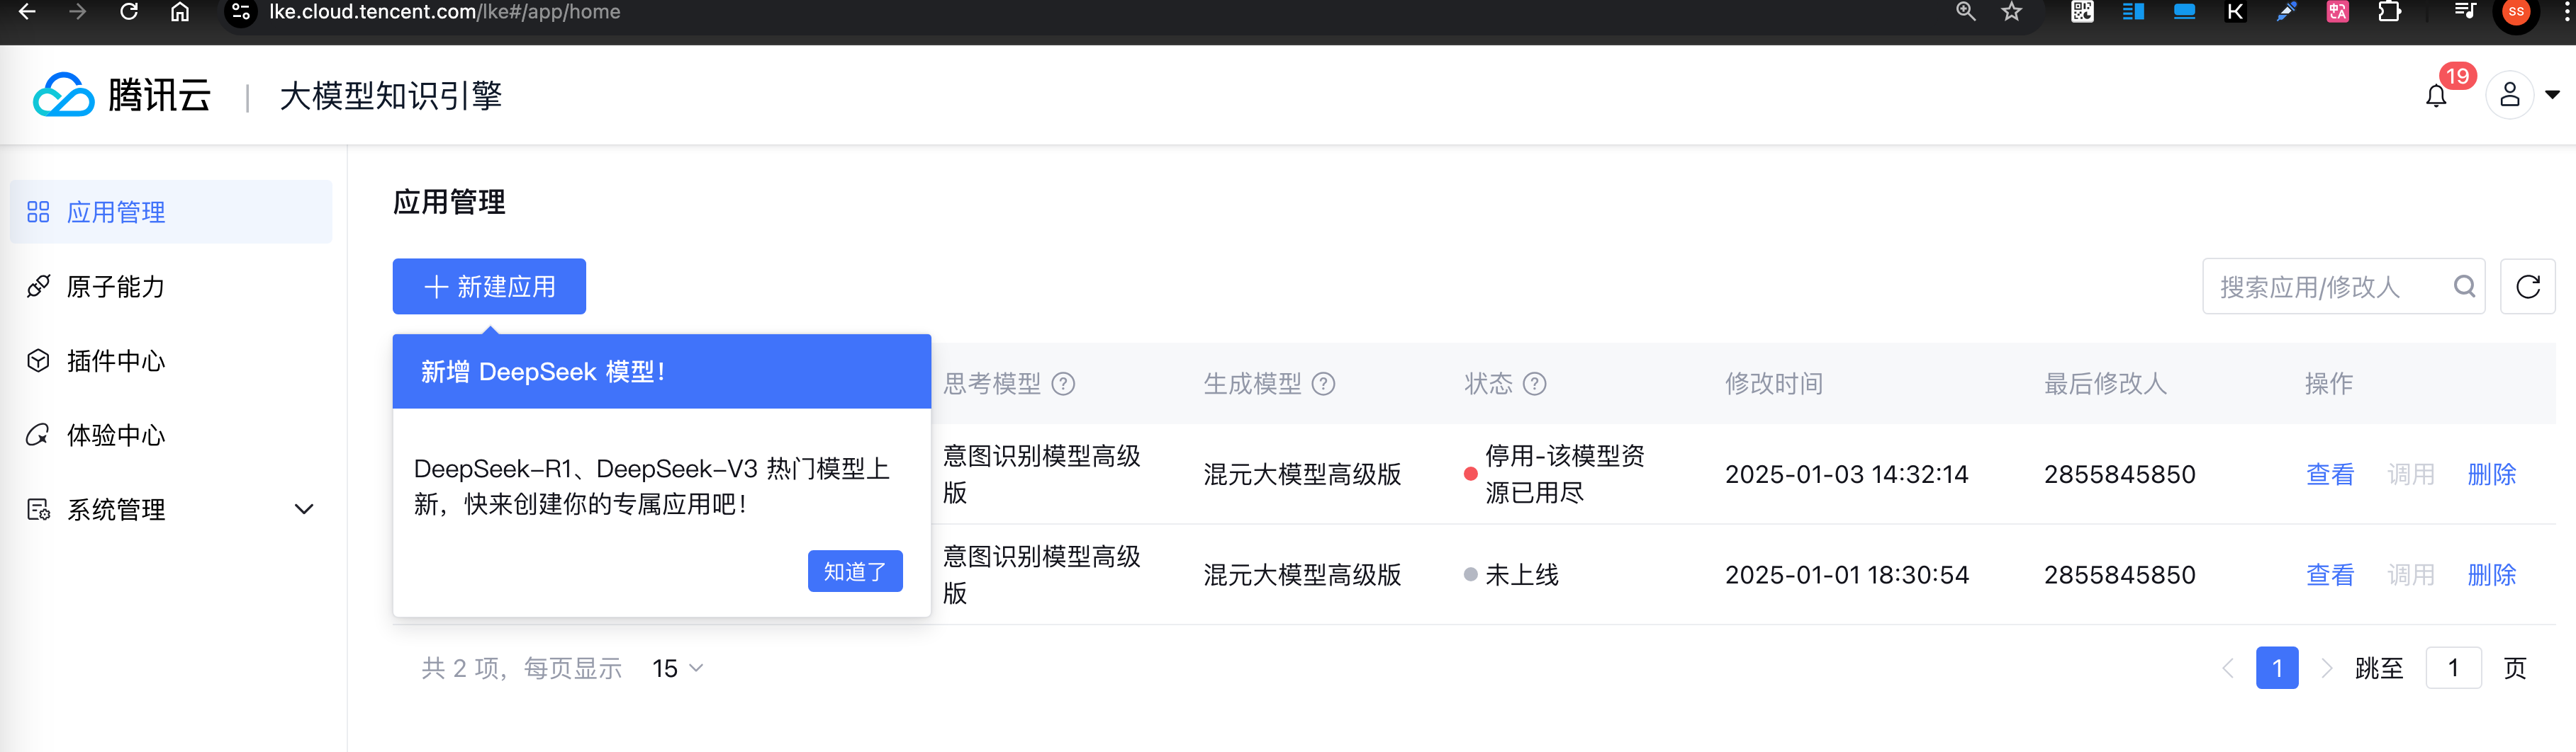Show help for 生成模型 column

pos(1324,384)
